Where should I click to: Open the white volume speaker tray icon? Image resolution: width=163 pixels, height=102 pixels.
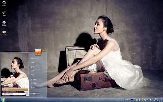click(x=151, y=100)
